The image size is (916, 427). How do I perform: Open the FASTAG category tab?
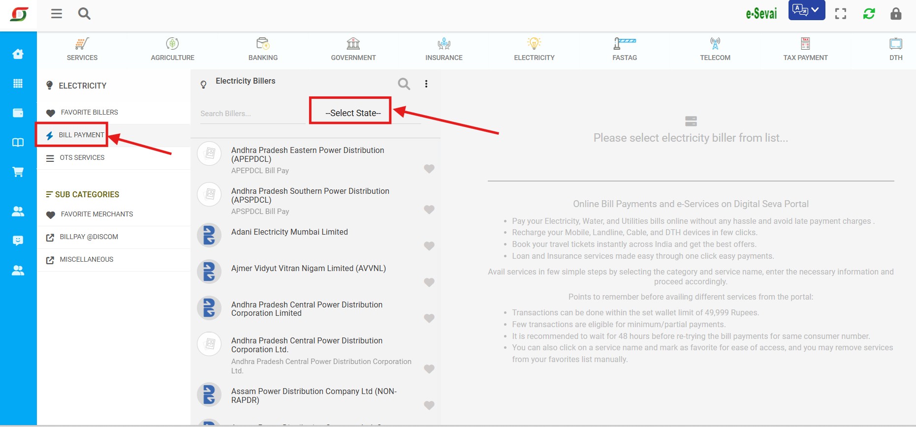[625, 49]
